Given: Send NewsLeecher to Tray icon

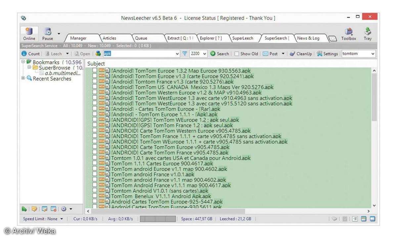Looking at the screenshot, I should pyautogui.click(x=368, y=32).
